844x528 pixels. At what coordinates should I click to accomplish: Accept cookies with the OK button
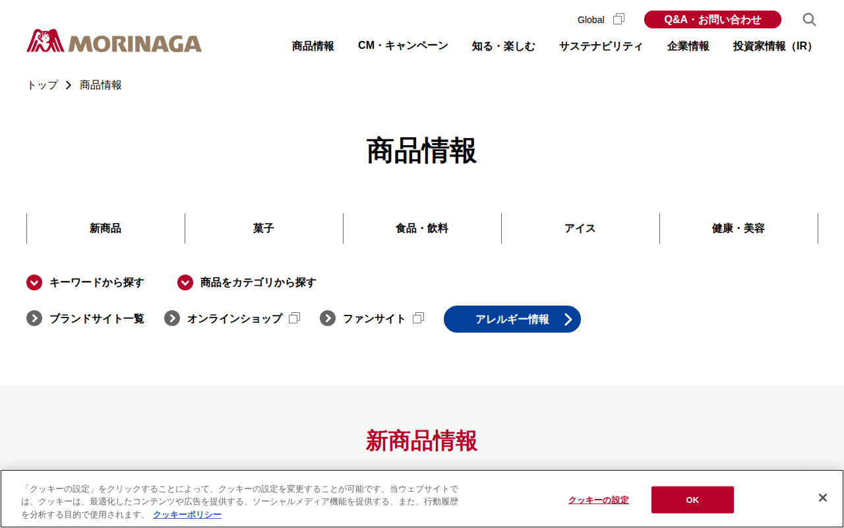(692, 500)
